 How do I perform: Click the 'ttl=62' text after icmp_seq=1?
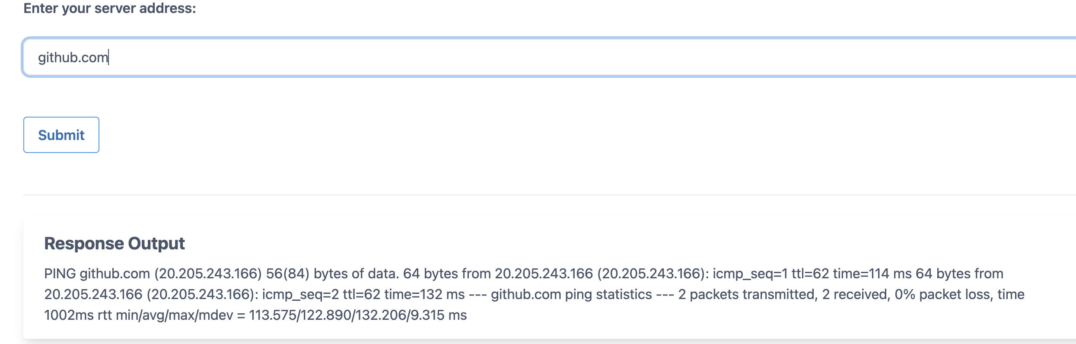810,274
